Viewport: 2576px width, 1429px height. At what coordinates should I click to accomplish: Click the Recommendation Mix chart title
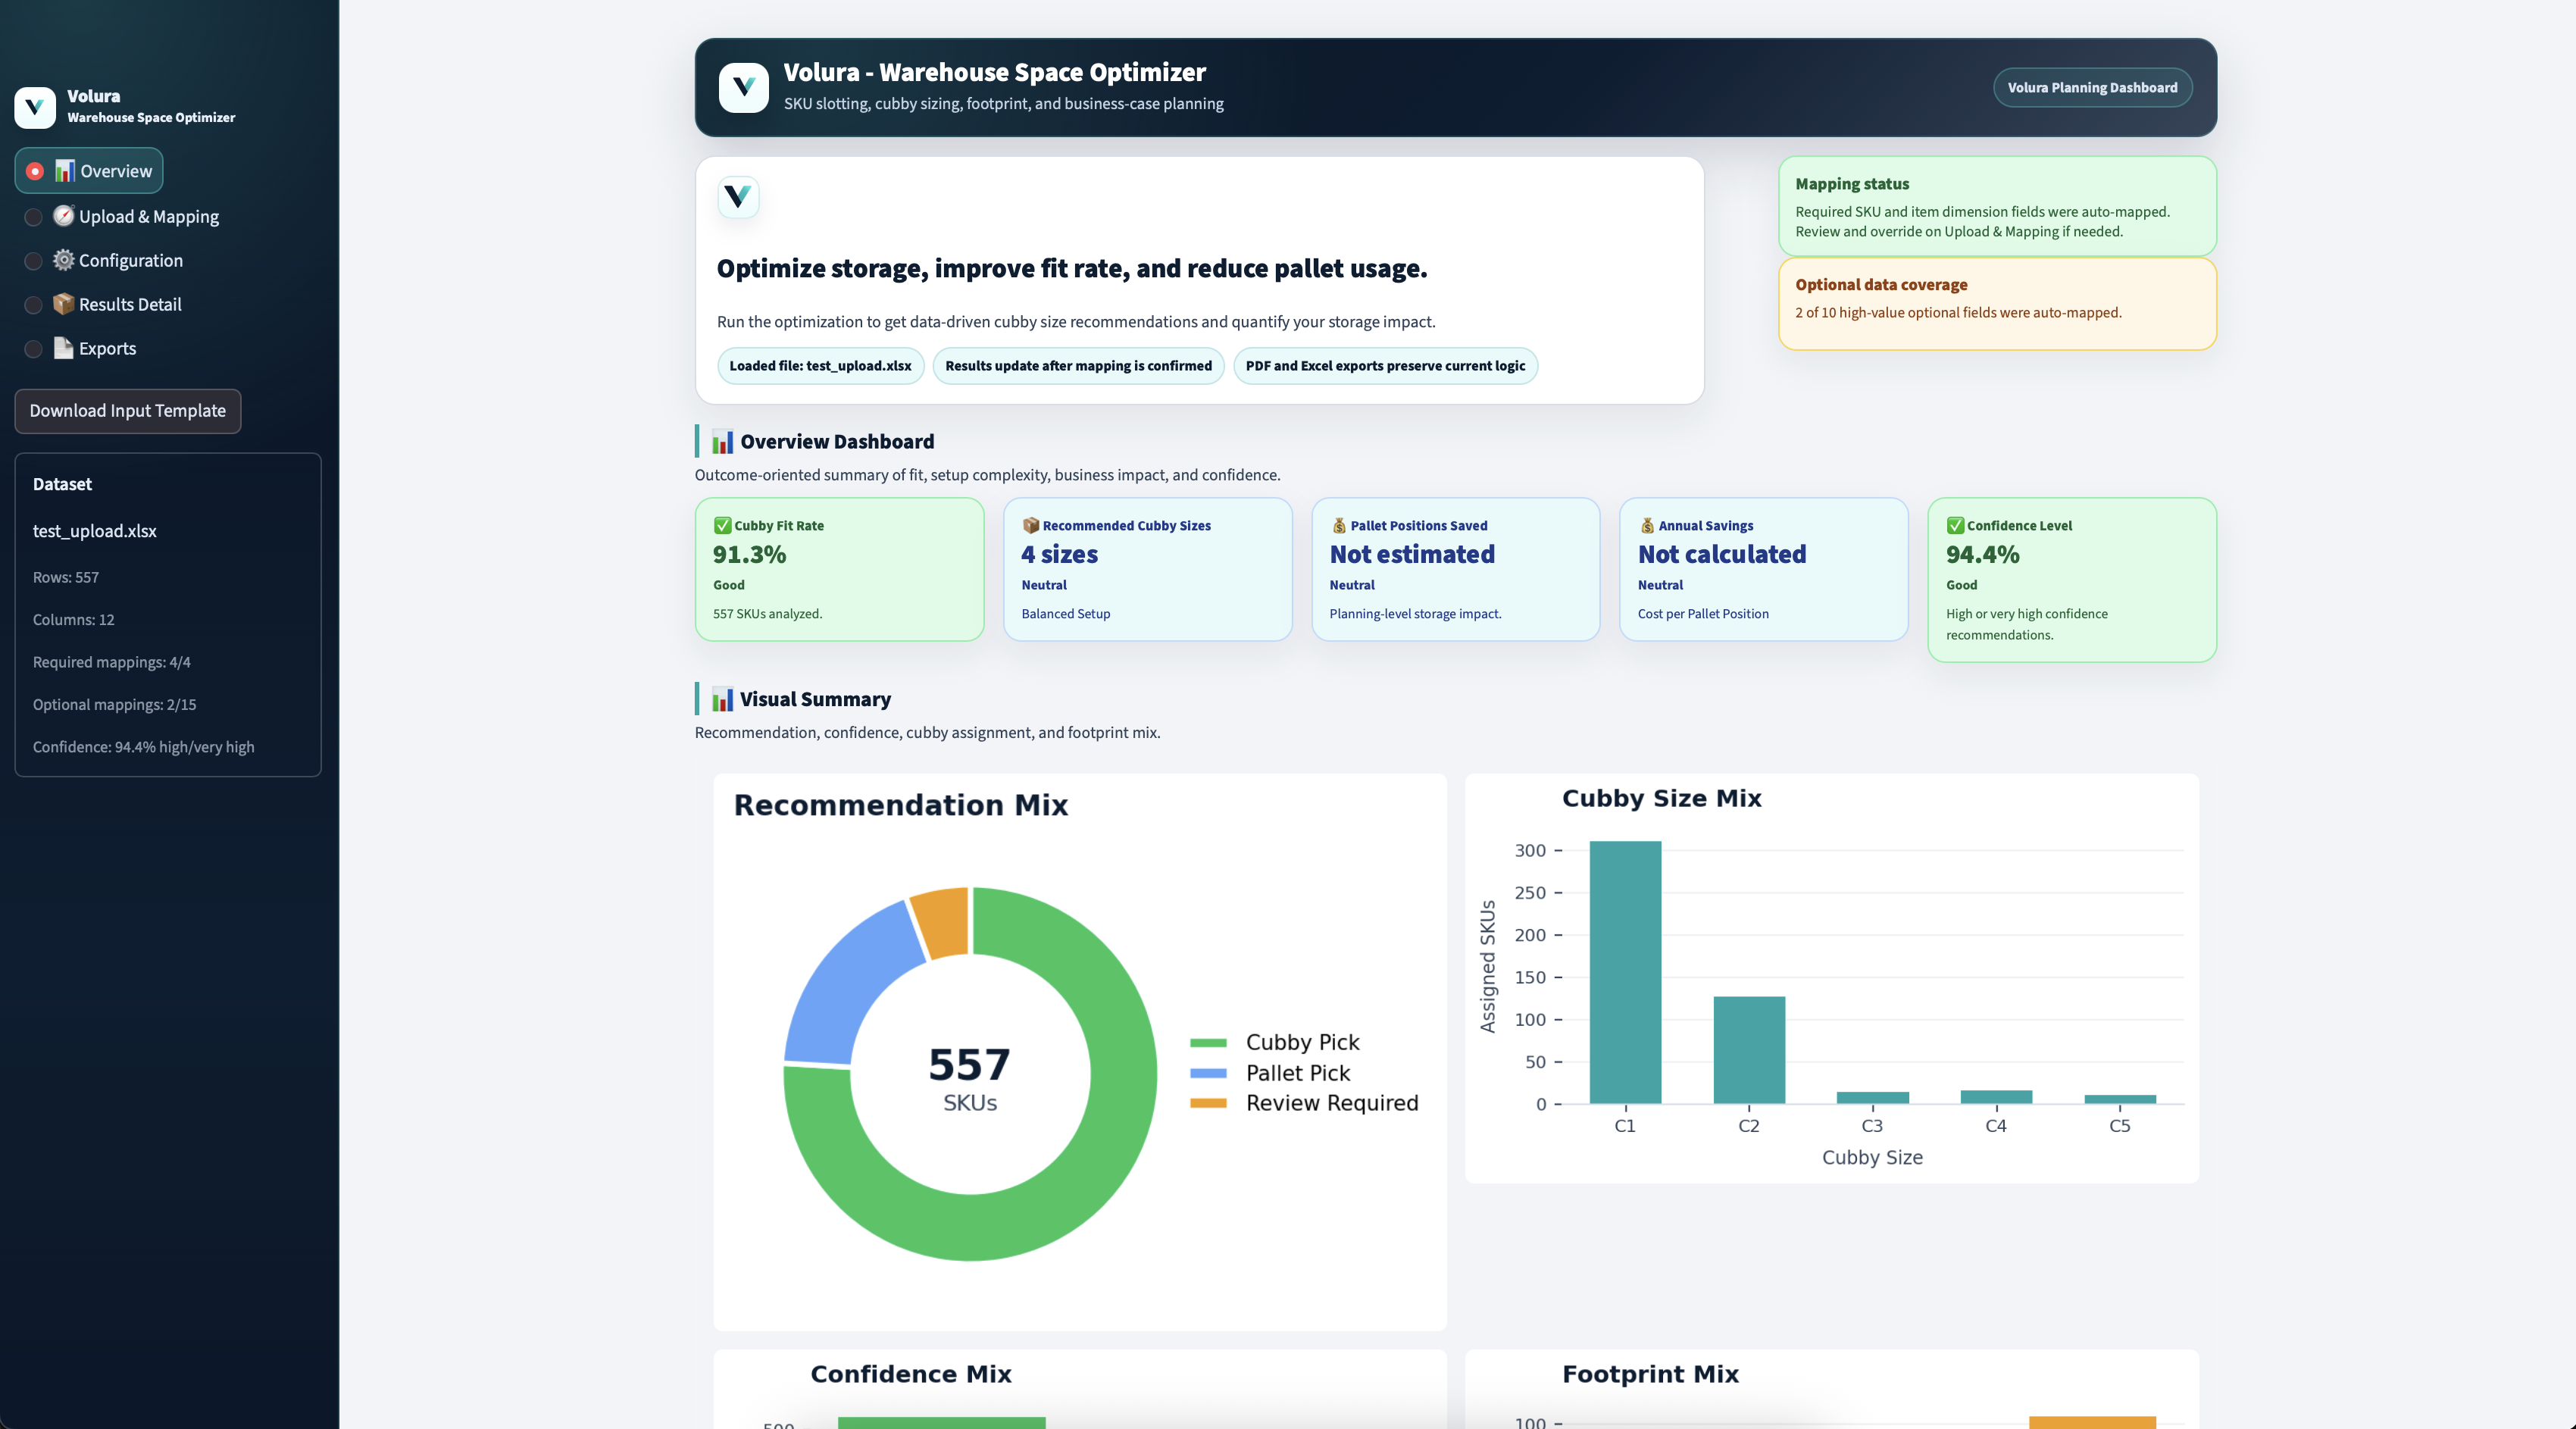pos(901,806)
